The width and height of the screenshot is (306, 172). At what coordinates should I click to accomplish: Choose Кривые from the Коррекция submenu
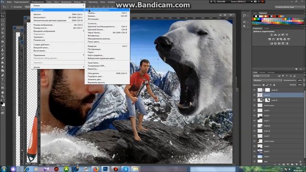click(107, 16)
